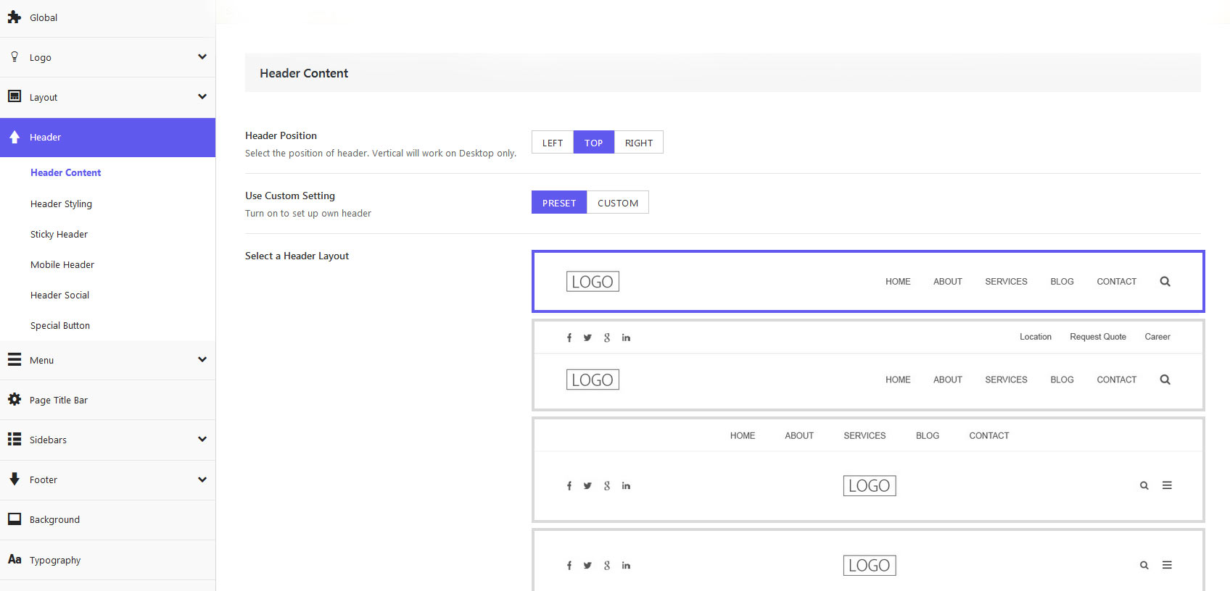Open the Header Styling submenu item
The height and width of the screenshot is (591, 1230).
(x=61, y=204)
